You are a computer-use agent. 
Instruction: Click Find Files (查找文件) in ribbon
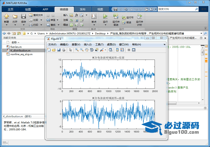tap(36, 15)
